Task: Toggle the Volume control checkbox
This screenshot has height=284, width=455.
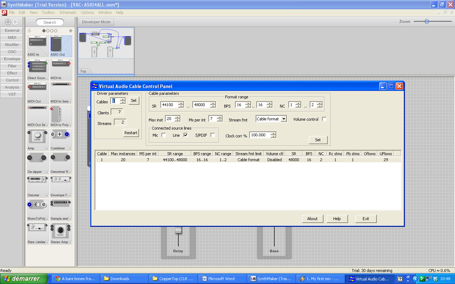Action: pyautogui.click(x=324, y=119)
